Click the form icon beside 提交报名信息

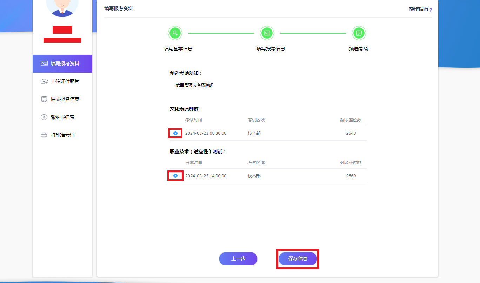pos(44,99)
